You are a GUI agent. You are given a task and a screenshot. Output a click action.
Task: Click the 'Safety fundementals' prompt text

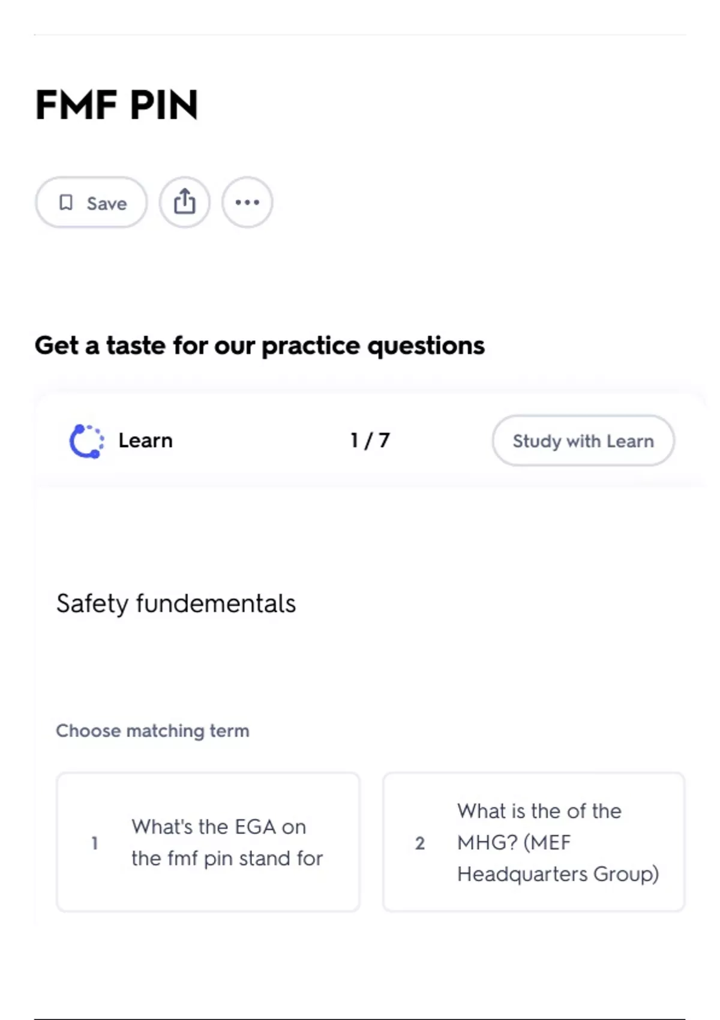(x=176, y=604)
